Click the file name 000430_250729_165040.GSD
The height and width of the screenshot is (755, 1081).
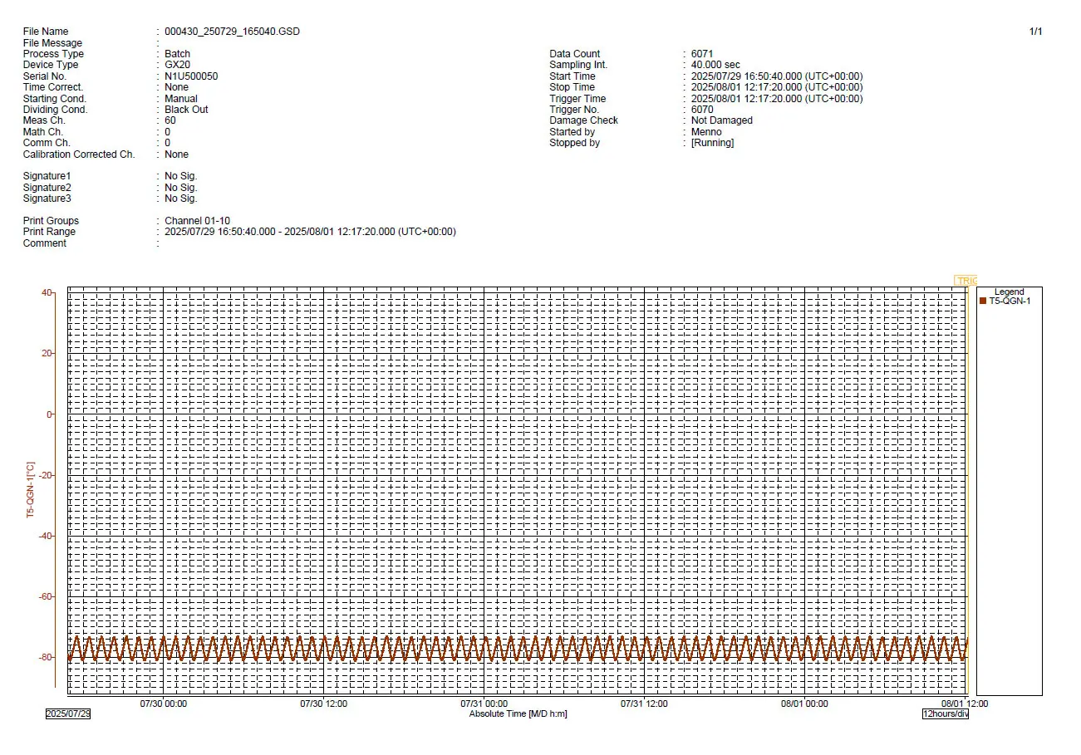(232, 32)
